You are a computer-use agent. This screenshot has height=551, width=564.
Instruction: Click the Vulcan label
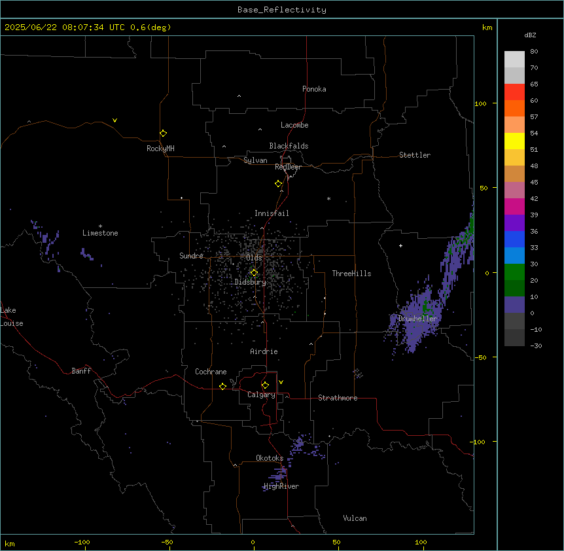click(x=355, y=518)
